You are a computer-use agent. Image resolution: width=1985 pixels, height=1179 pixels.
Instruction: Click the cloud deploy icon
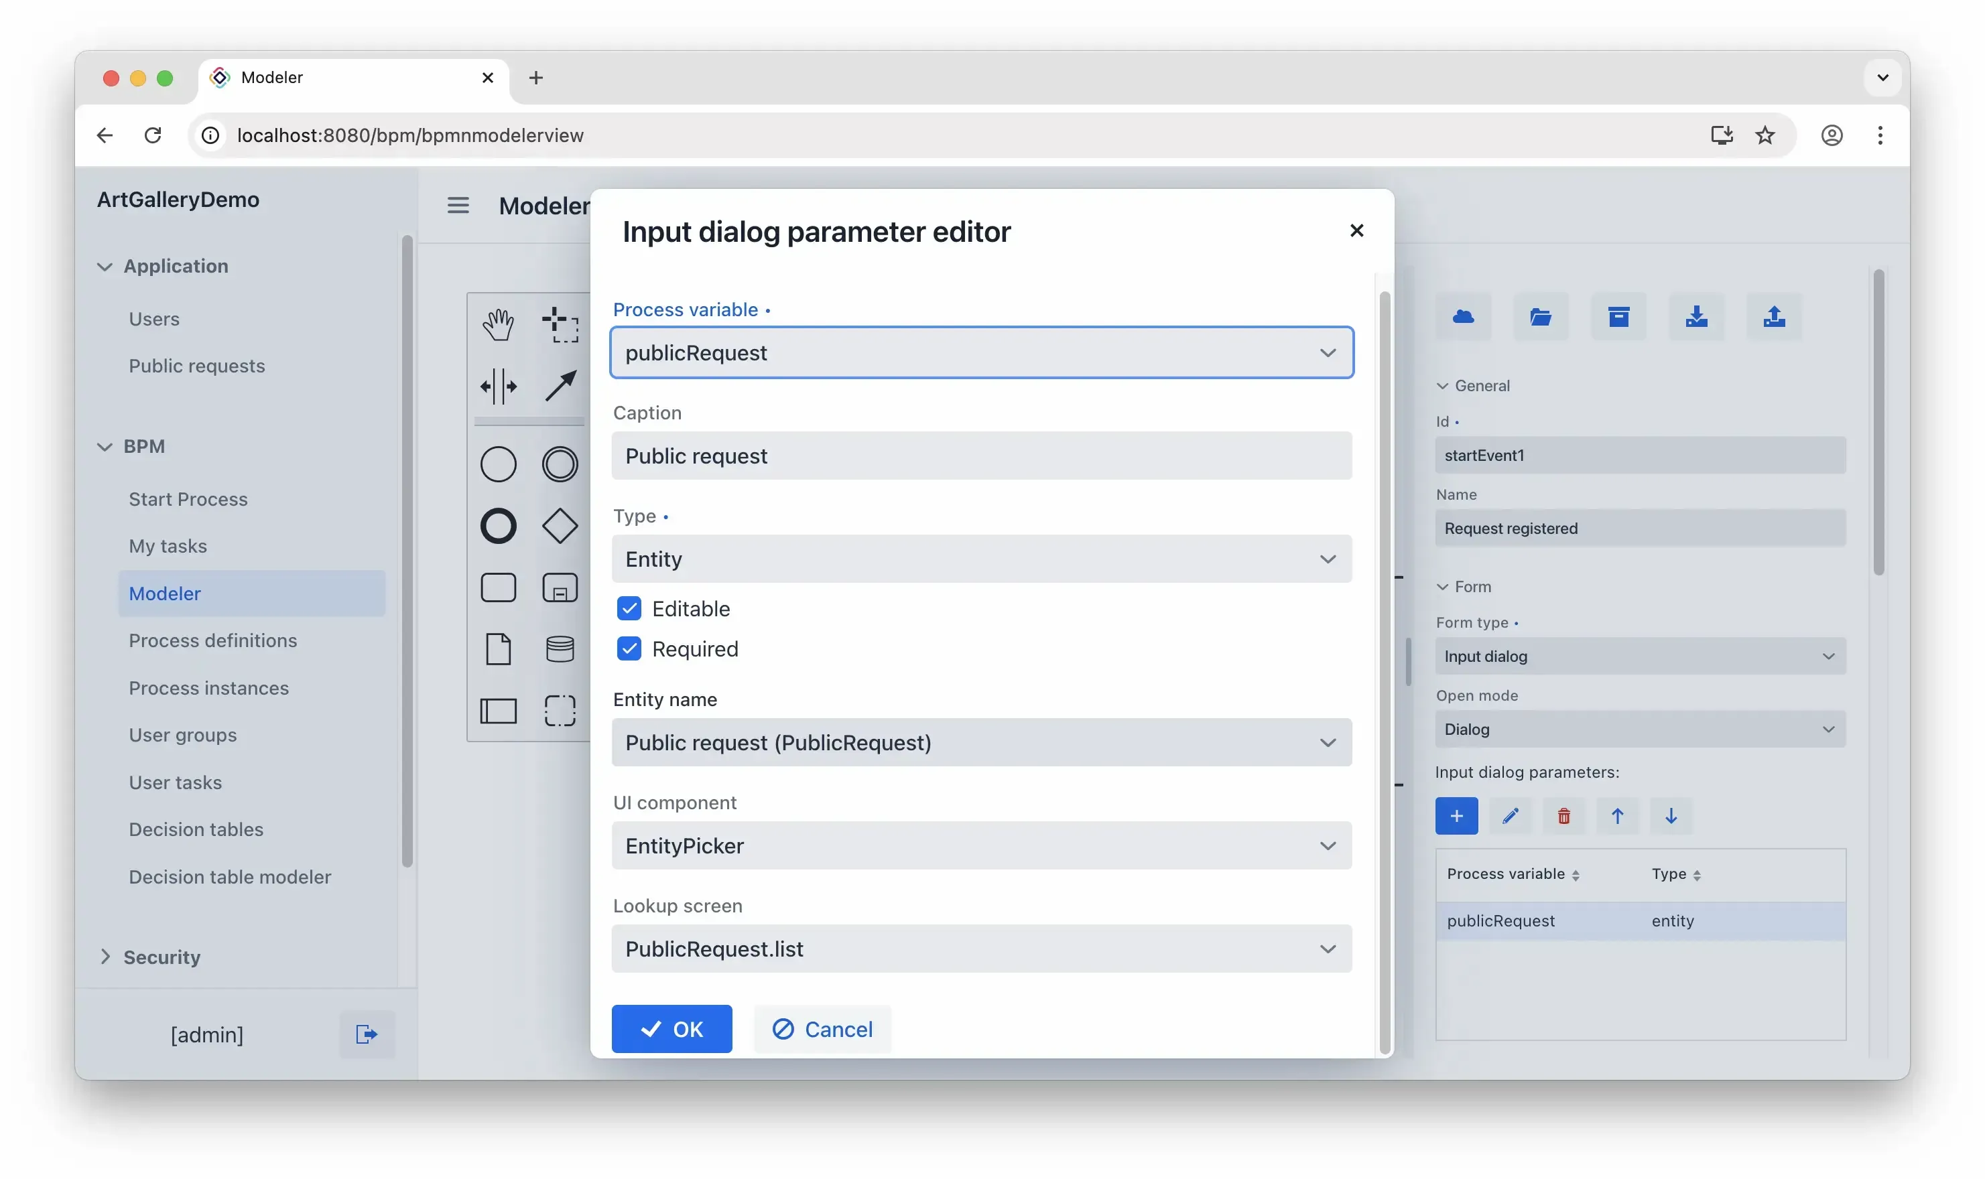[x=1463, y=317]
